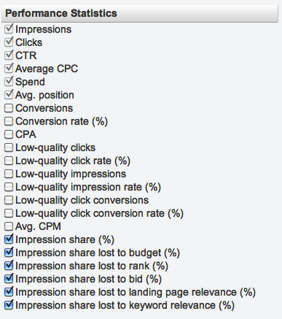The width and height of the screenshot is (282, 319).
Task: Uncheck the Impressions checkbox
Action: coord(9,29)
